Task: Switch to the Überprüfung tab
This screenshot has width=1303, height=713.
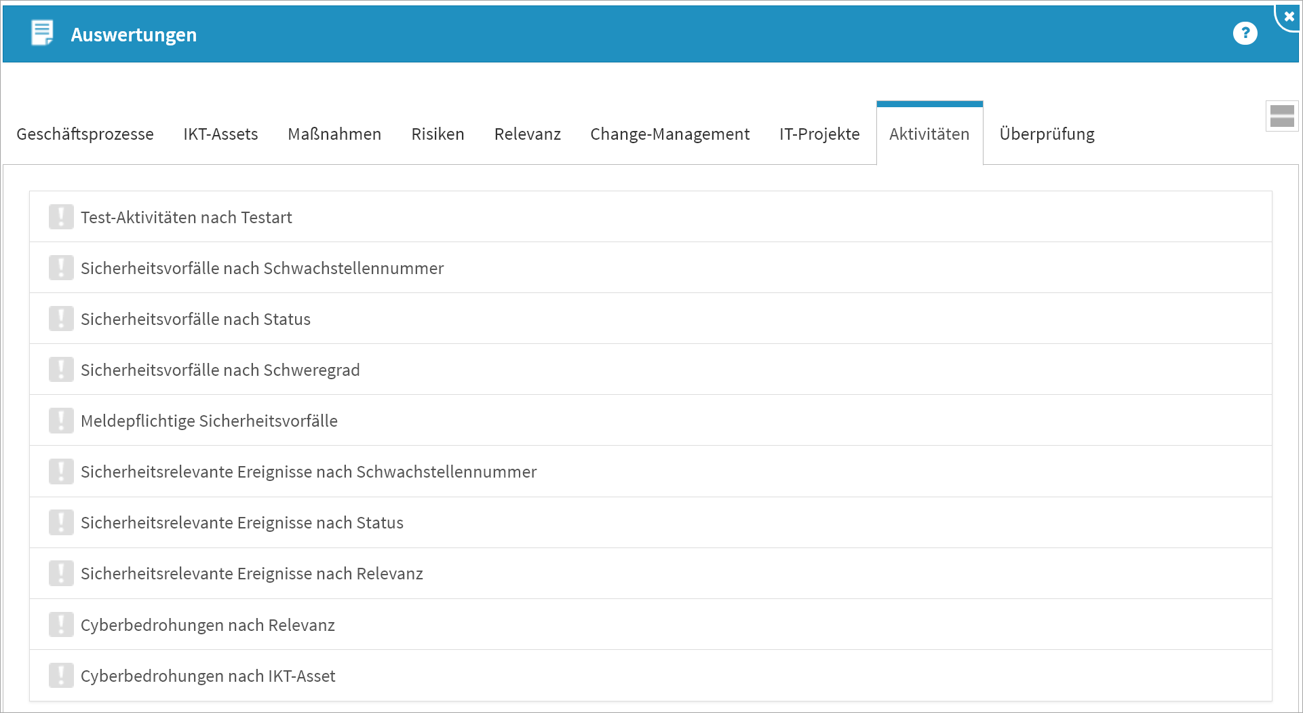Action: tap(1047, 134)
